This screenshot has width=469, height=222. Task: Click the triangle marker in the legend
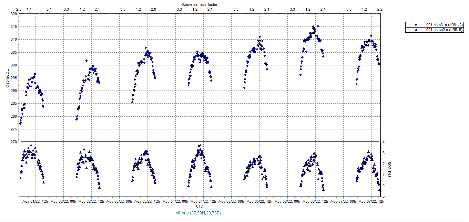click(x=416, y=30)
